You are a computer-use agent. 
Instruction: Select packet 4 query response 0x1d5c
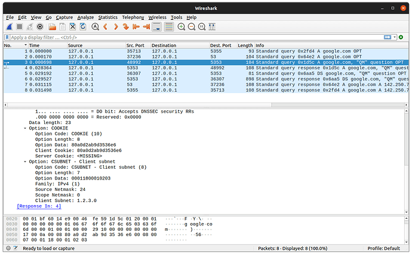tap(206, 68)
